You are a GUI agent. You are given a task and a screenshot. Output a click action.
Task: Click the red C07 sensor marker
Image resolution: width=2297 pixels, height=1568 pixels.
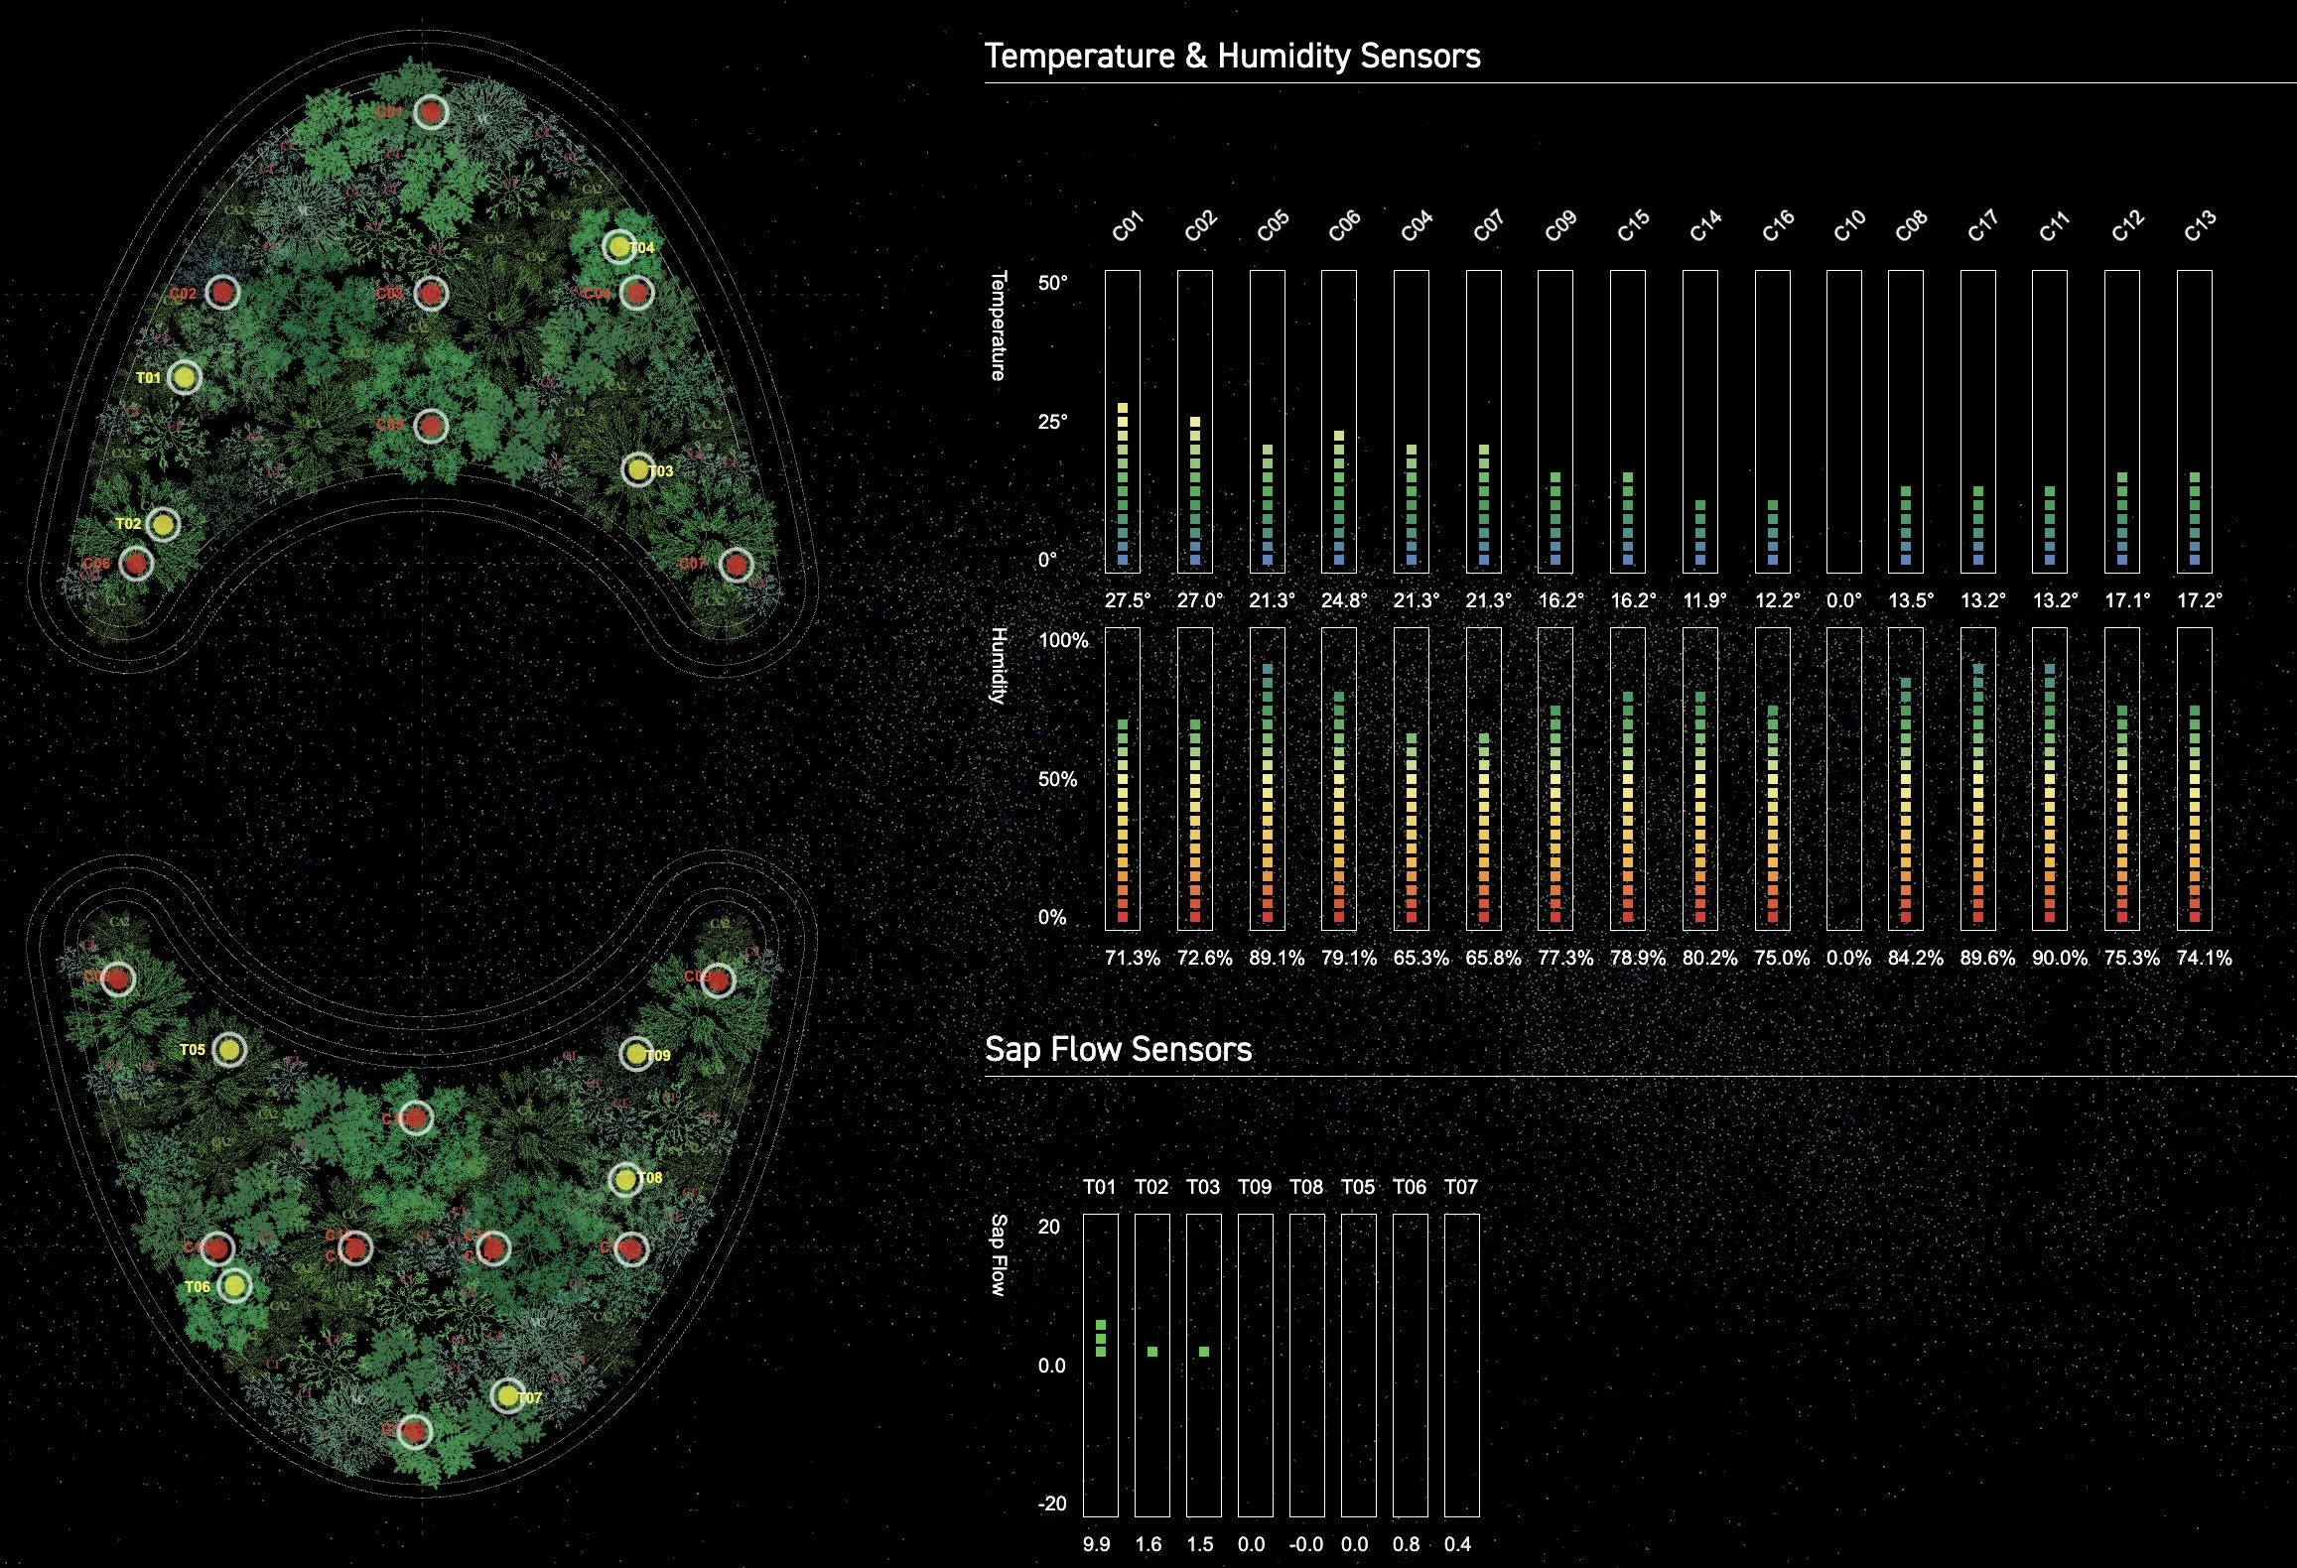[736, 565]
